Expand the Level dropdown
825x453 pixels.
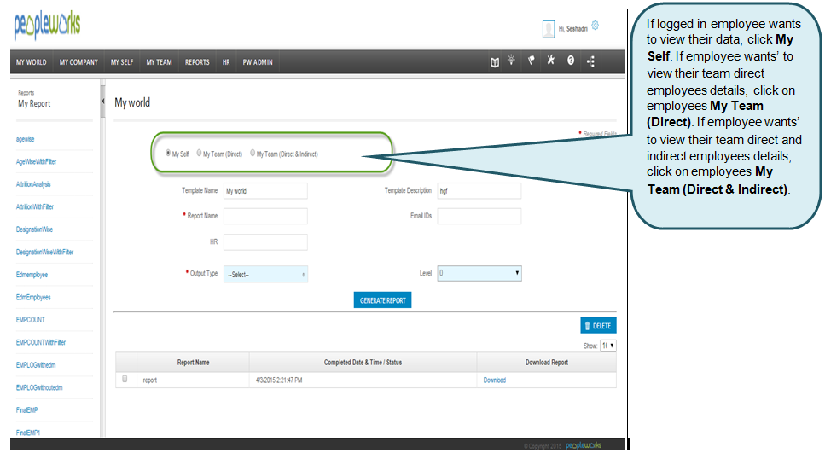[x=479, y=274]
